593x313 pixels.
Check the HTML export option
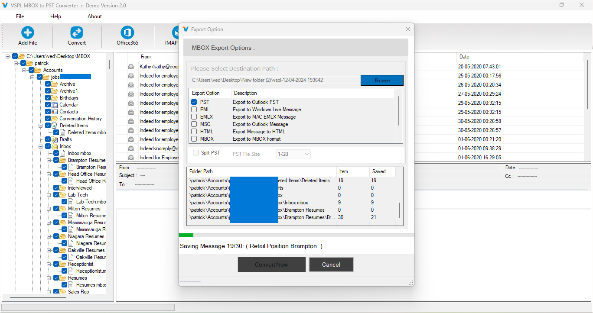point(194,132)
